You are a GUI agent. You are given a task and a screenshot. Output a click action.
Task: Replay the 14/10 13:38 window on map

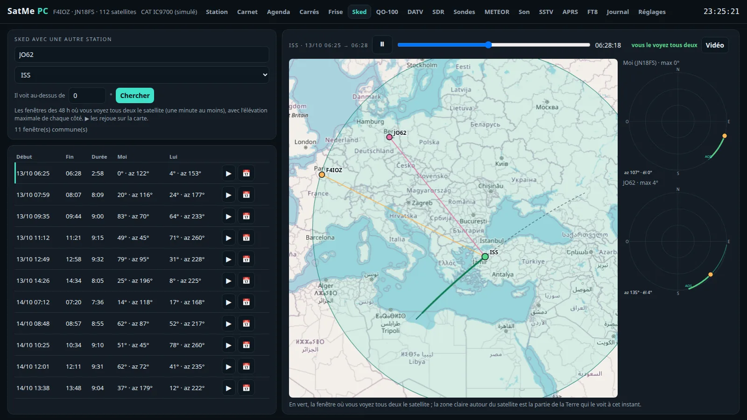click(228, 388)
